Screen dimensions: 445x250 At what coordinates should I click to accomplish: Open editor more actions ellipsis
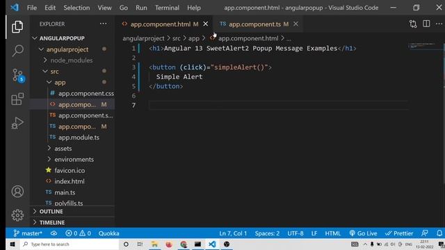439,24
